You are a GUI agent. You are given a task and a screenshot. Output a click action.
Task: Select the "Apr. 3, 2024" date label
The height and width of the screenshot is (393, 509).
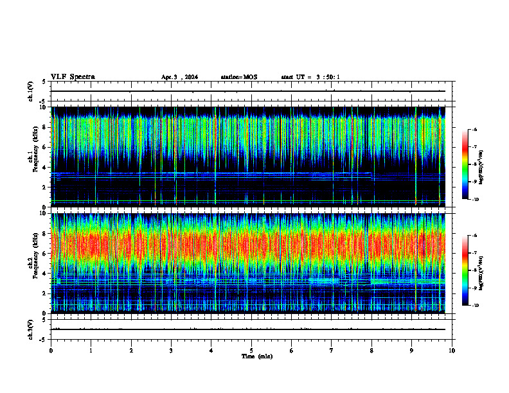179,77
